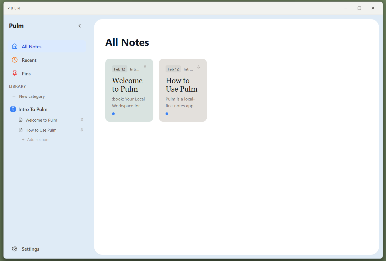Viewport: 386px width, 261px height.
Task: Click the blue dot on the Welcome to Pulm card
Action: [x=113, y=113]
